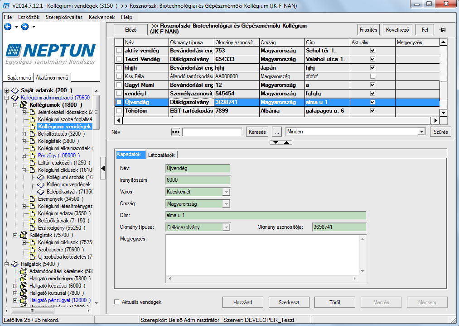Click the Belépőkártyák (71350) diamond icon
The image size is (459, 326).
(41, 192)
